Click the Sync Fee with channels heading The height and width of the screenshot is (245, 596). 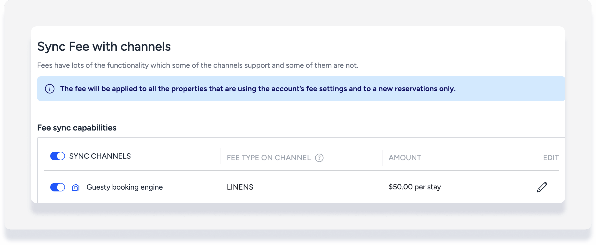(104, 47)
